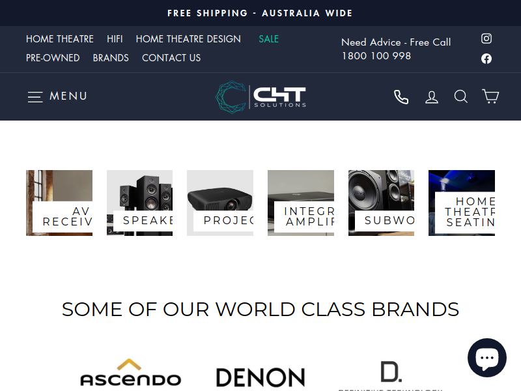Select HOME THEATRE DESIGN in navigation
The height and width of the screenshot is (391, 521).
[x=188, y=39]
